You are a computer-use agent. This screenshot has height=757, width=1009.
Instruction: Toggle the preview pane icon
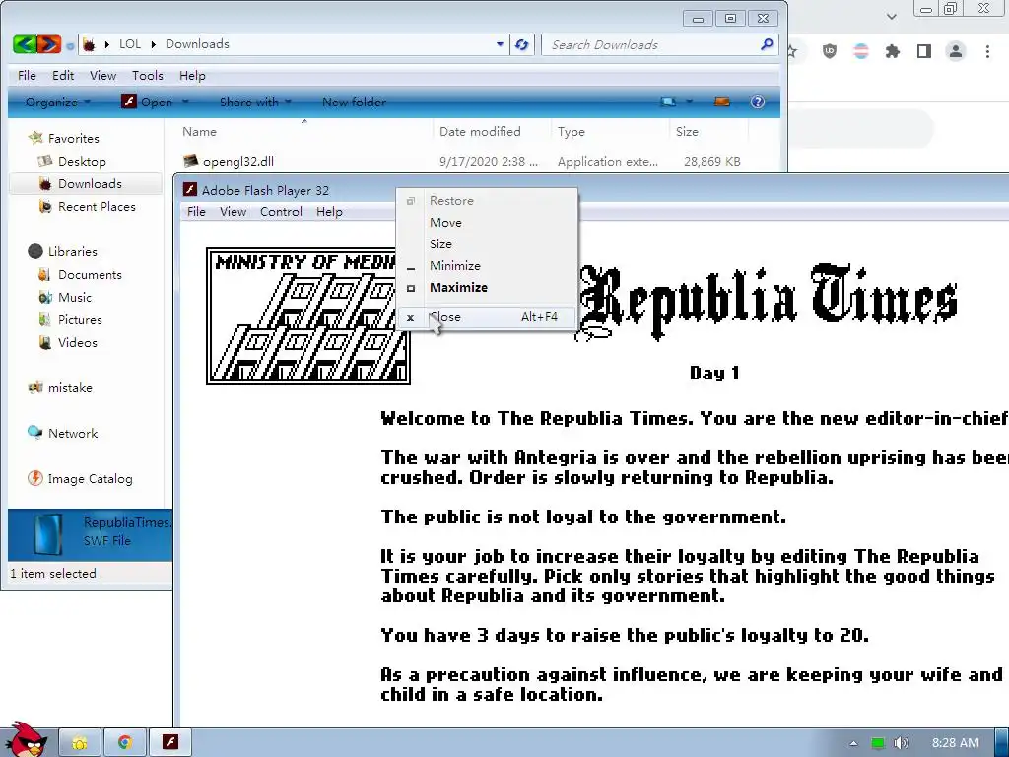(722, 102)
